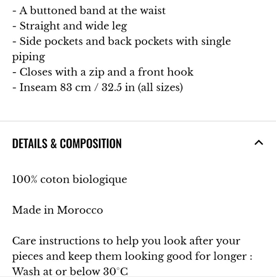Select the 'A buttoned band at the waist' line
The width and height of the screenshot is (276, 277).
89,11
